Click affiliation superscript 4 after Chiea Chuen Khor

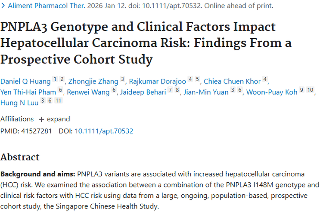[265, 79]
